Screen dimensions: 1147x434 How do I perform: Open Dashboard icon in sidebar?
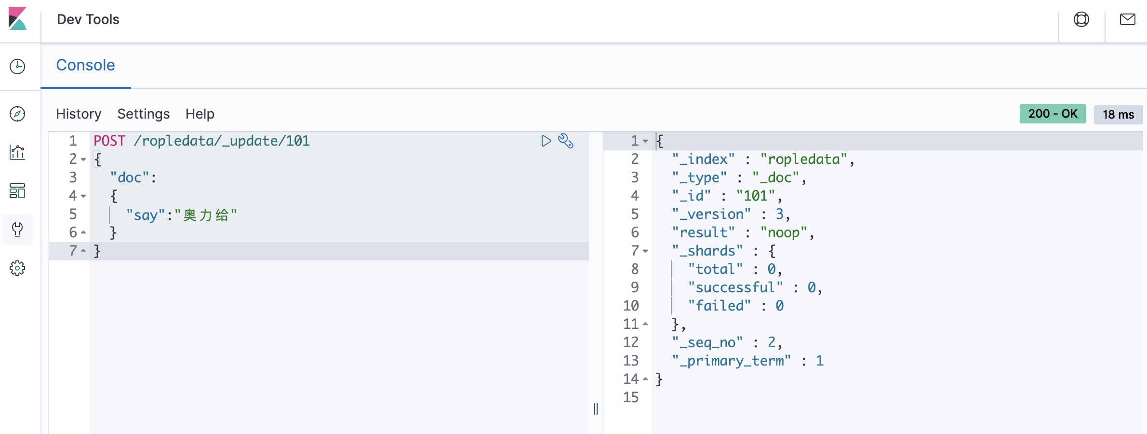pyautogui.click(x=17, y=191)
